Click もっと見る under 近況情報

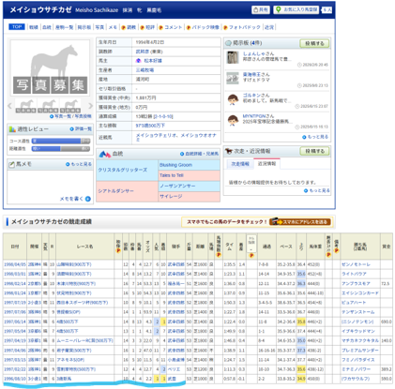click(x=317, y=190)
